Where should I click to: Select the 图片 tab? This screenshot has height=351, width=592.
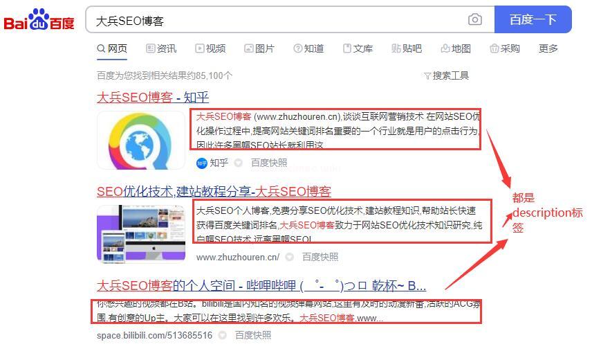pos(259,48)
